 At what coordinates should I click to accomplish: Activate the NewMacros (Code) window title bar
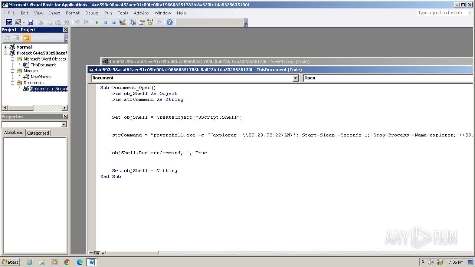(286, 62)
